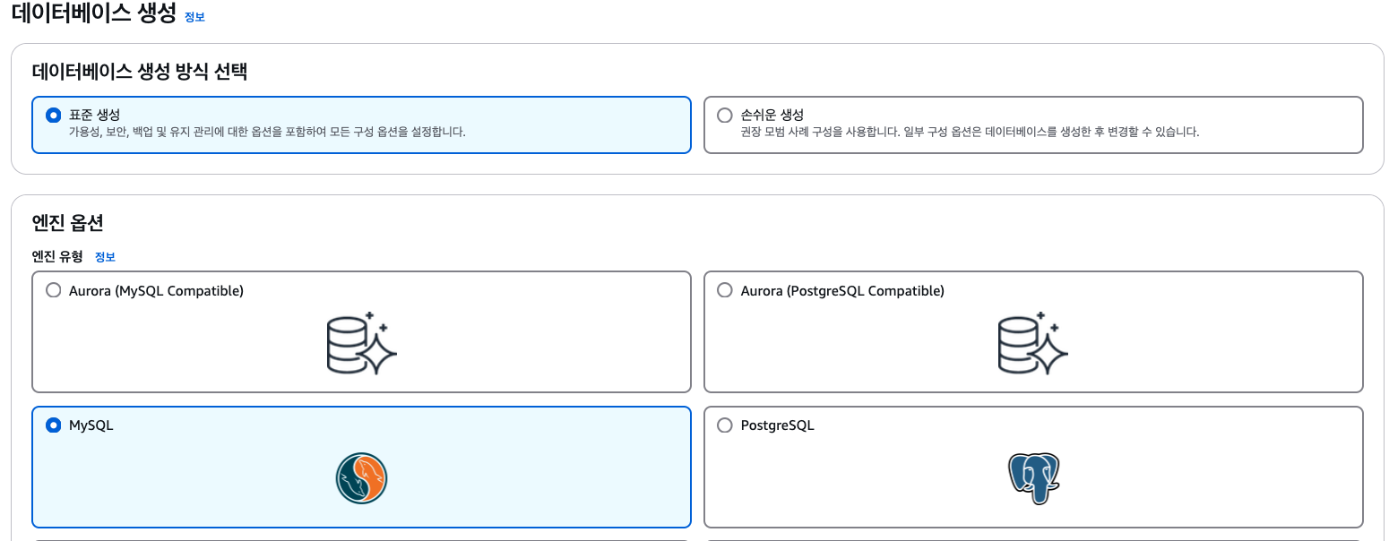
Task: Choose Aurora (MySQL Compatible) radio option
Action: click(54, 290)
